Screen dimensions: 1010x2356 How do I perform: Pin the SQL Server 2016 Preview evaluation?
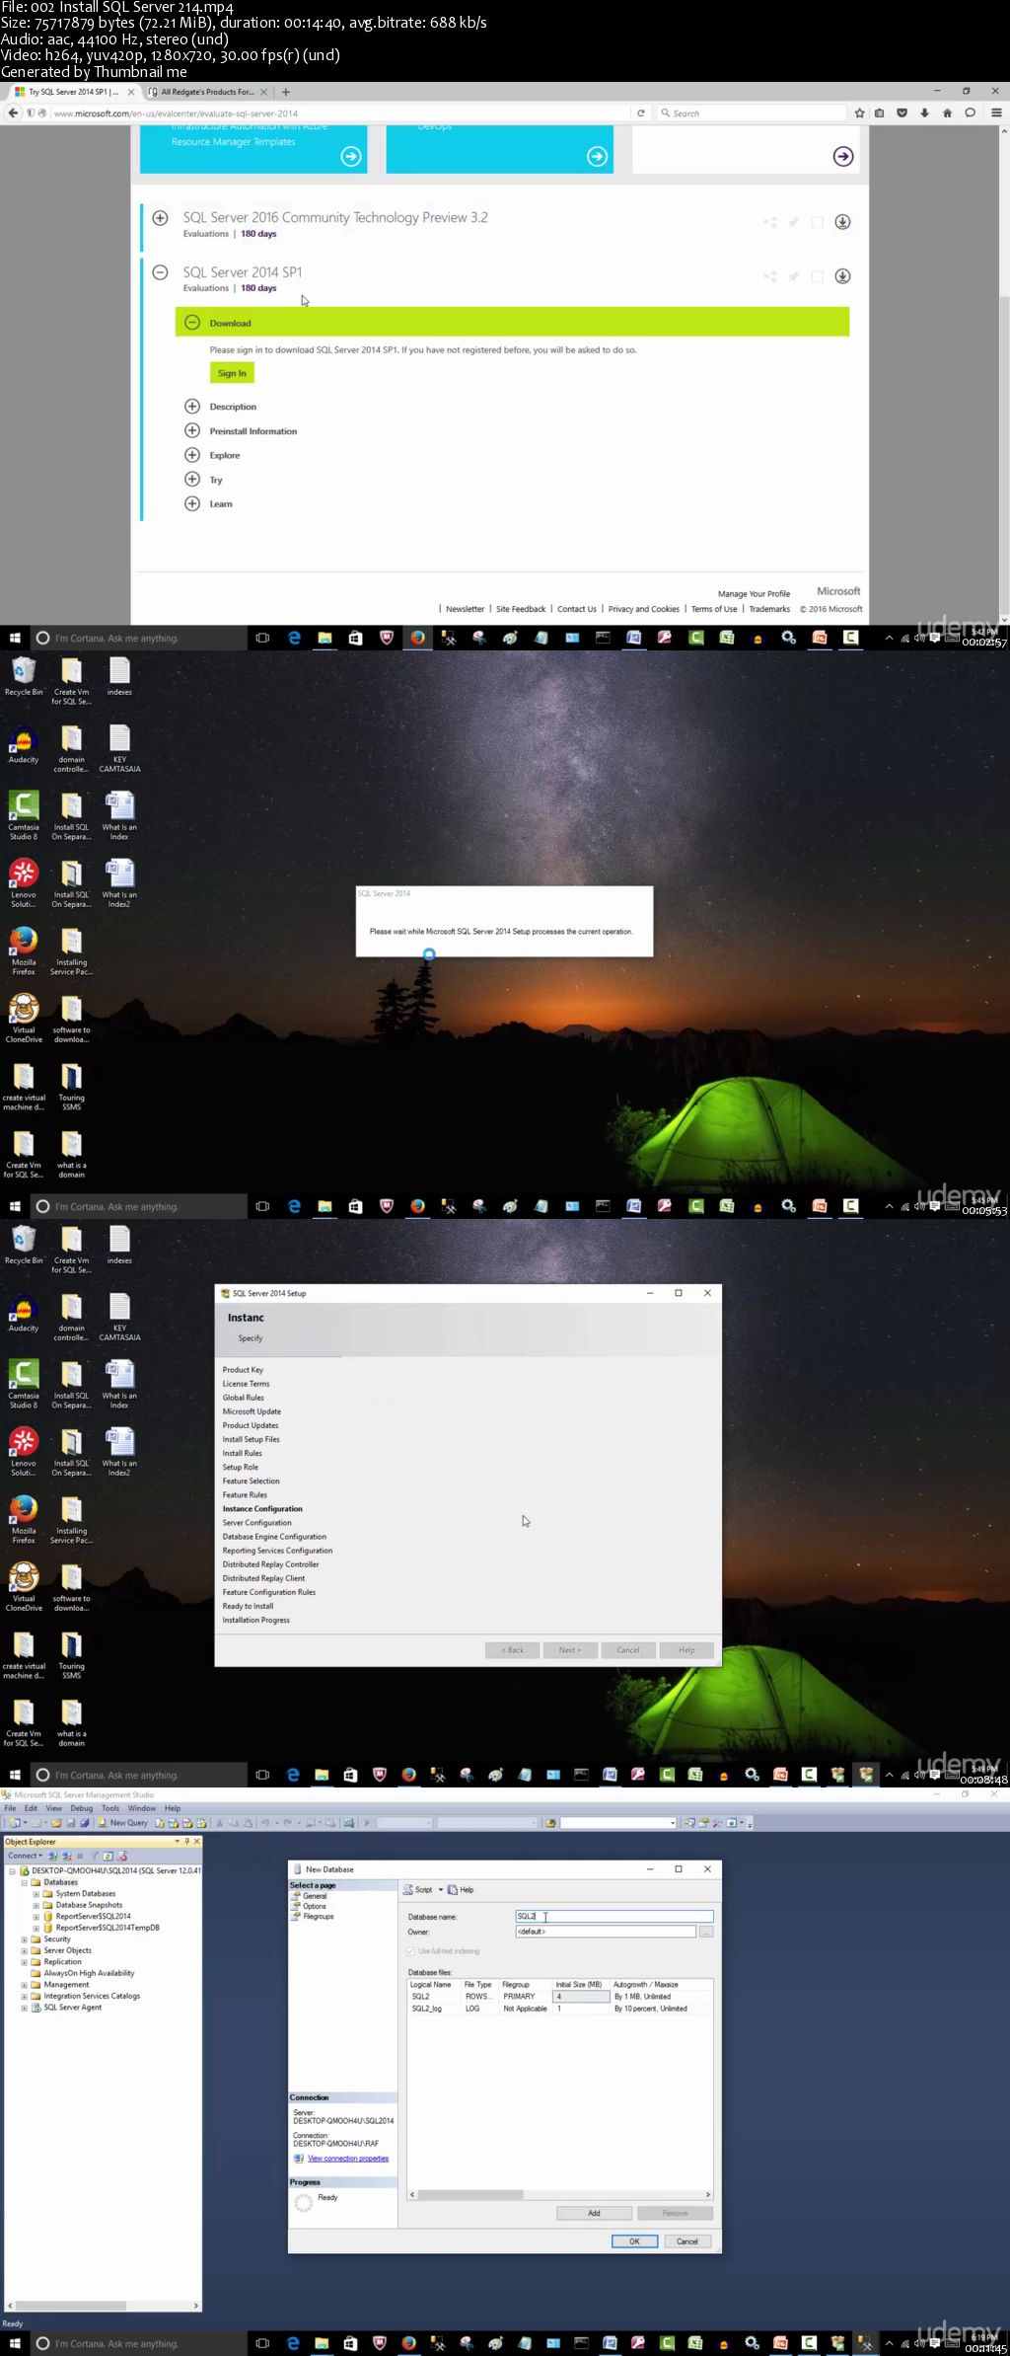click(x=794, y=222)
